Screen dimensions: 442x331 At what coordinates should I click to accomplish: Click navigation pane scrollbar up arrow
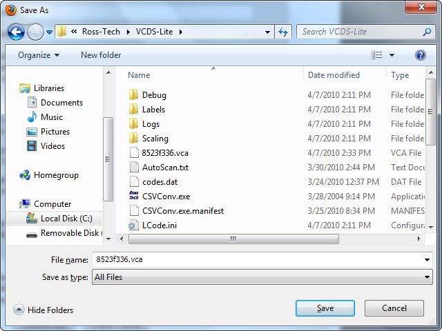108,73
